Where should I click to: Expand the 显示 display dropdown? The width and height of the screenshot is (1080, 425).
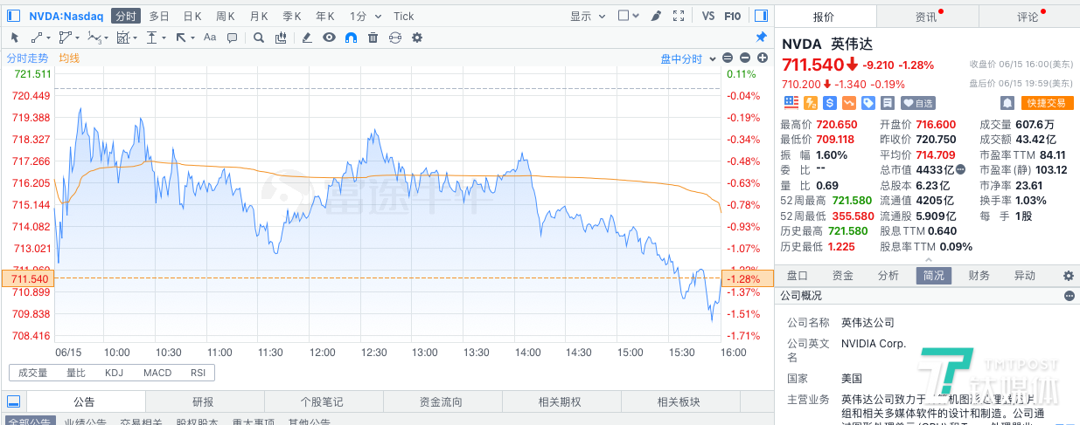tap(586, 16)
